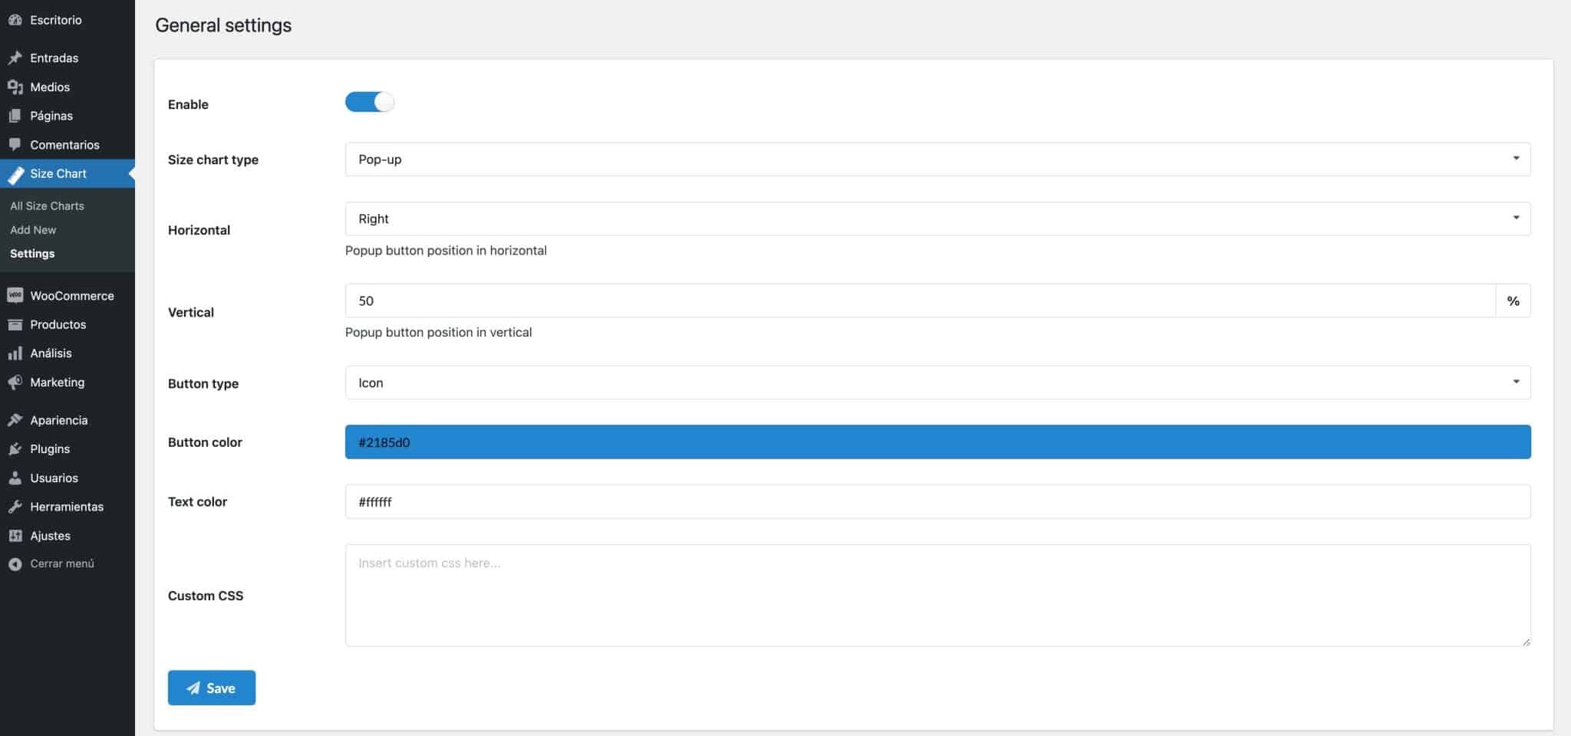This screenshot has width=1571, height=736.
Task: Open the blue Button color picker field
Action: pyautogui.click(x=937, y=442)
